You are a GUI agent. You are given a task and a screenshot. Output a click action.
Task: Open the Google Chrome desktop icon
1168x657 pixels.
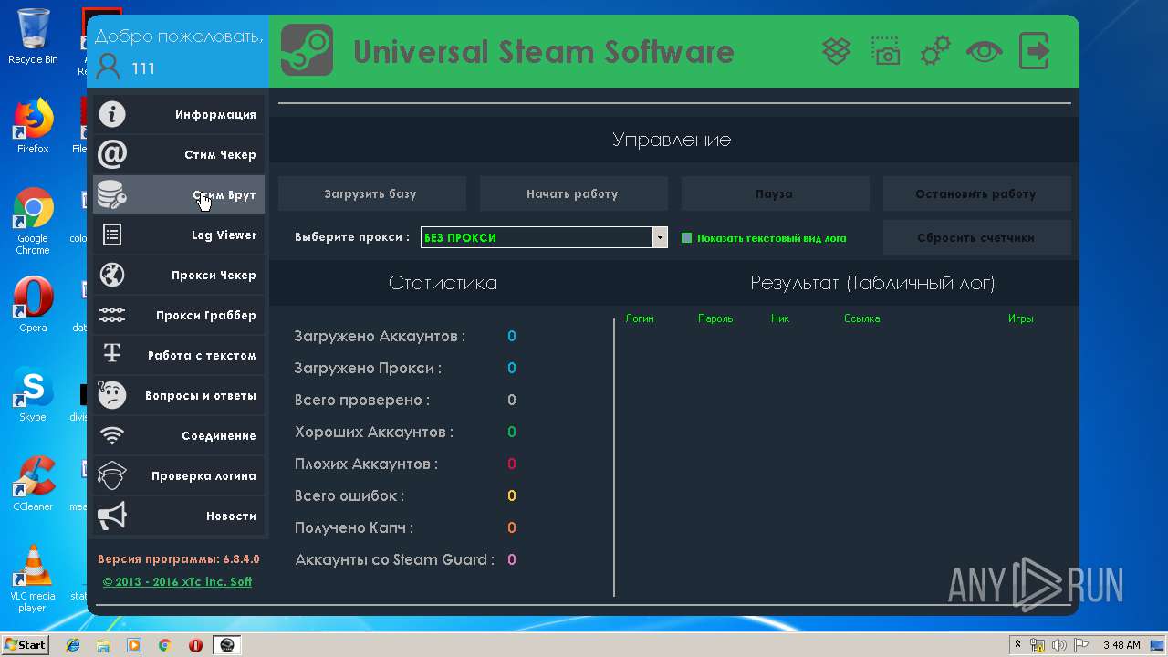click(33, 221)
